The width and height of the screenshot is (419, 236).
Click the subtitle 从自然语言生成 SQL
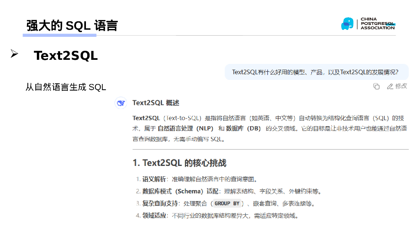pyautogui.click(x=66, y=87)
